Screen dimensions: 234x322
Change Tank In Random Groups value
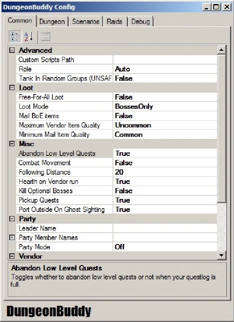[165, 78]
